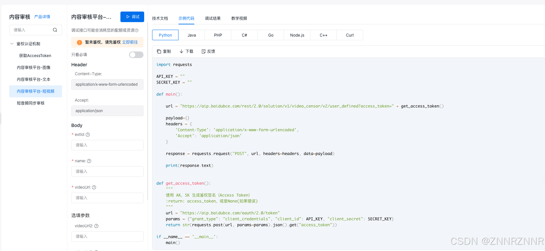The height and width of the screenshot is (251, 545).
Task: Select the Java language tab
Action: coord(192,35)
